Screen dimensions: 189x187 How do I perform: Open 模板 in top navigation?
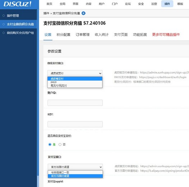(x=180, y=4)
